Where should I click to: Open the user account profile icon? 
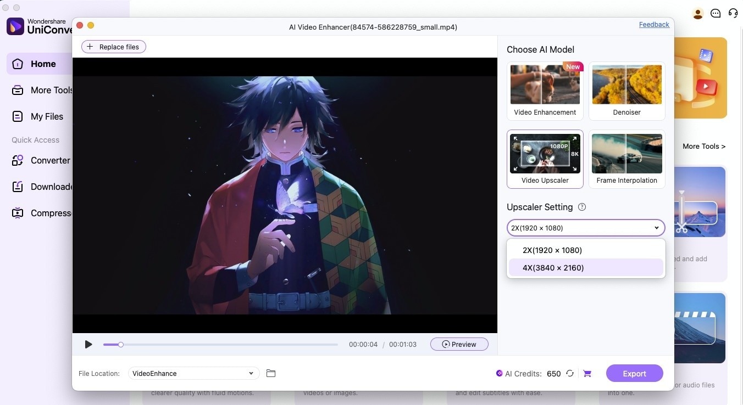tap(698, 14)
